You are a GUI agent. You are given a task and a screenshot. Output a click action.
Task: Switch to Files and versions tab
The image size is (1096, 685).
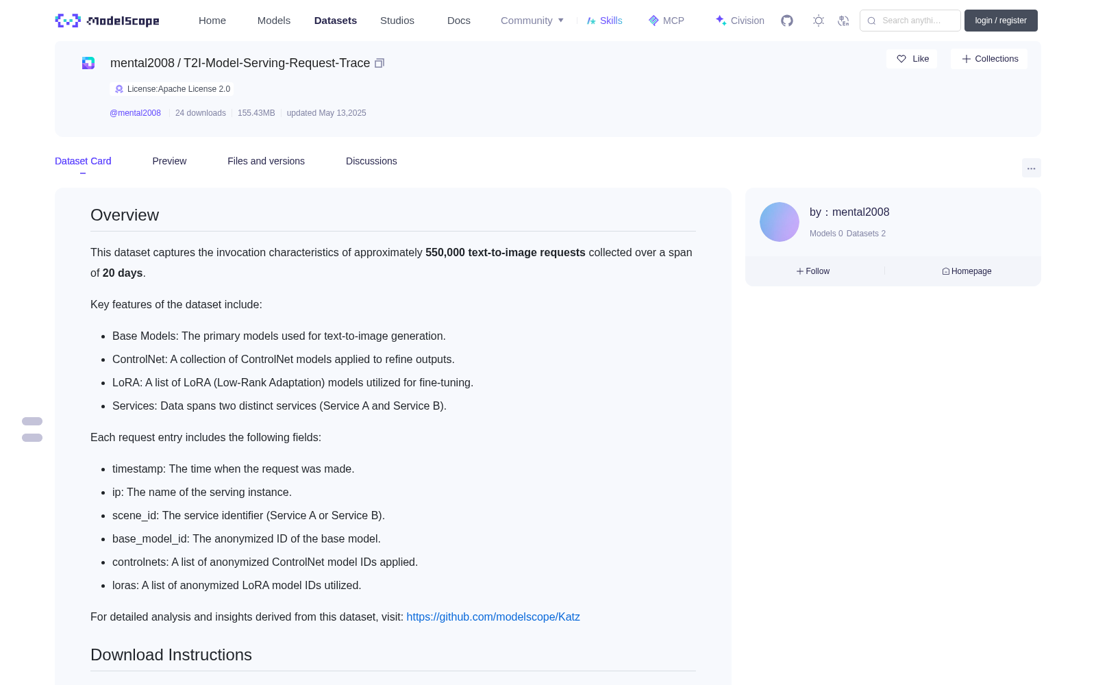click(266, 161)
